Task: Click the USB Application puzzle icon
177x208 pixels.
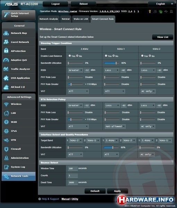Action: click(6, 78)
